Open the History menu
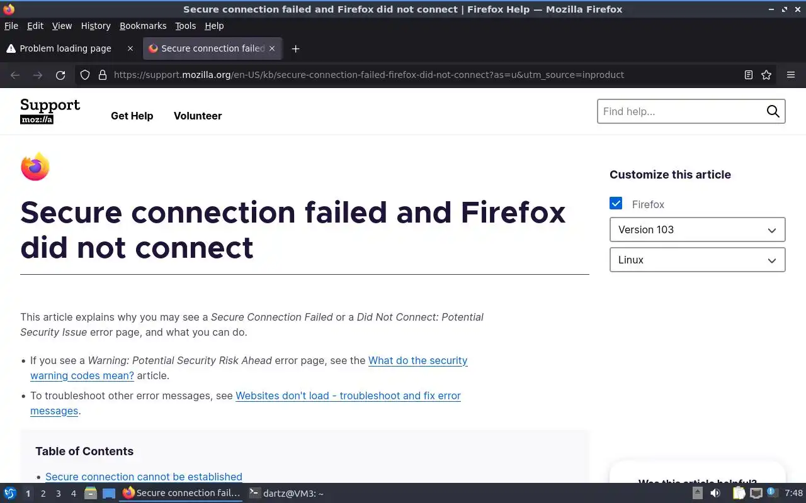The width and height of the screenshot is (806, 503). (96, 26)
